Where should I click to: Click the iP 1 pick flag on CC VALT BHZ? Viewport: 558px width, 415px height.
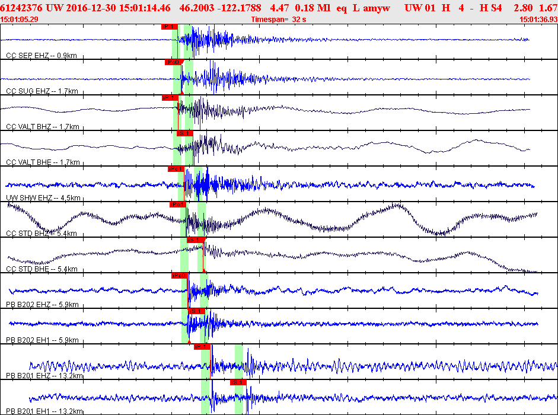pyautogui.click(x=170, y=98)
